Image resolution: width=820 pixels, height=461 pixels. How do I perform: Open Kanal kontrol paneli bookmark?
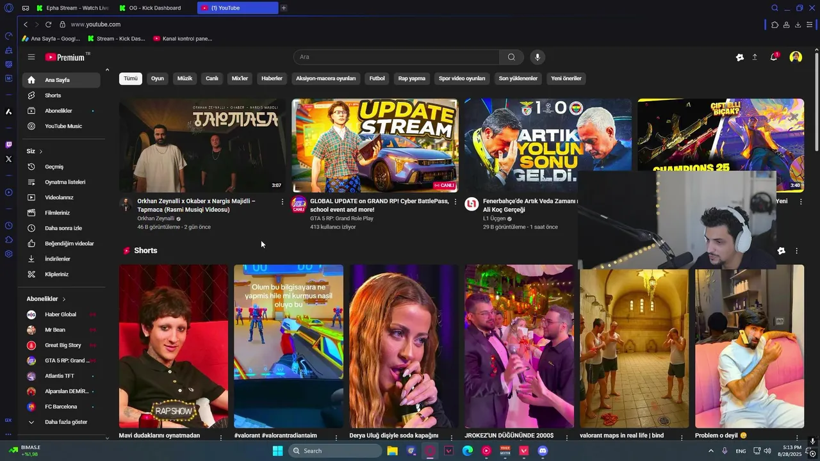pyautogui.click(x=183, y=38)
